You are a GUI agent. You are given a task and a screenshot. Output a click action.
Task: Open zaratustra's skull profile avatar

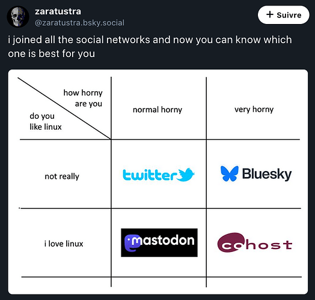tap(18, 17)
